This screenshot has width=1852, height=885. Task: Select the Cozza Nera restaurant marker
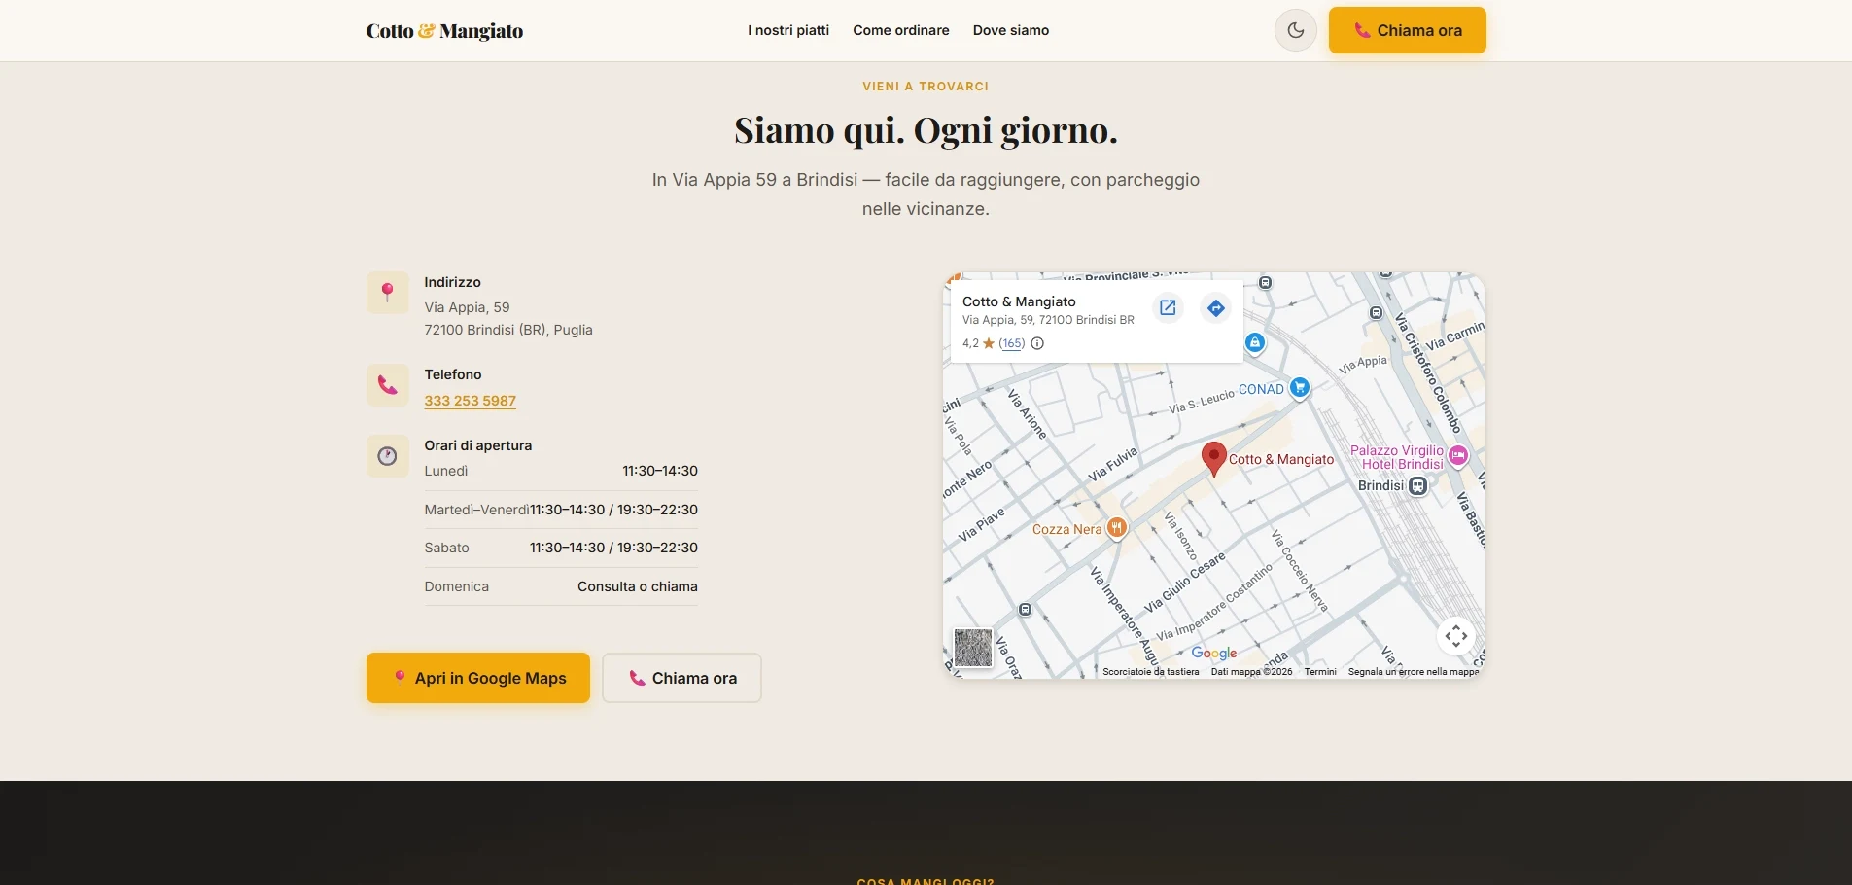1117,528
